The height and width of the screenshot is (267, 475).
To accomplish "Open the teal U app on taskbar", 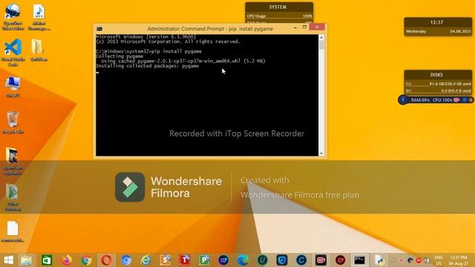I will (262, 260).
